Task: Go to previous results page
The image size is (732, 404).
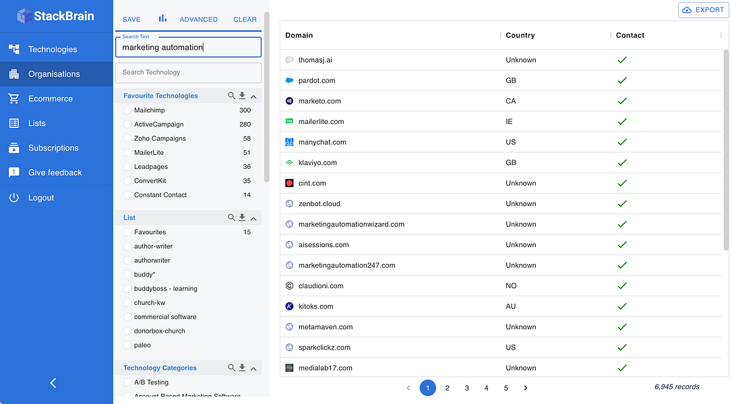Action: point(408,388)
